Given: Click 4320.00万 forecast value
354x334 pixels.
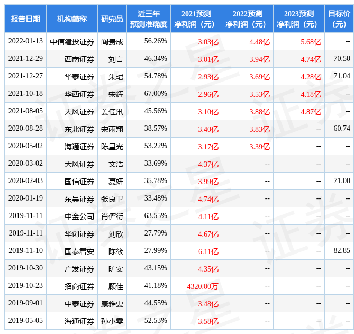Looking at the screenshot, I should click(203, 286).
